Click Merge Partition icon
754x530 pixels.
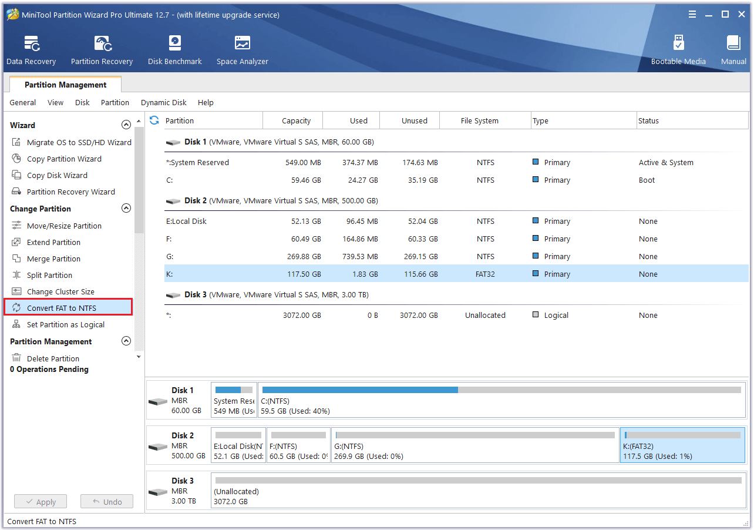click(x=16, y=259)
